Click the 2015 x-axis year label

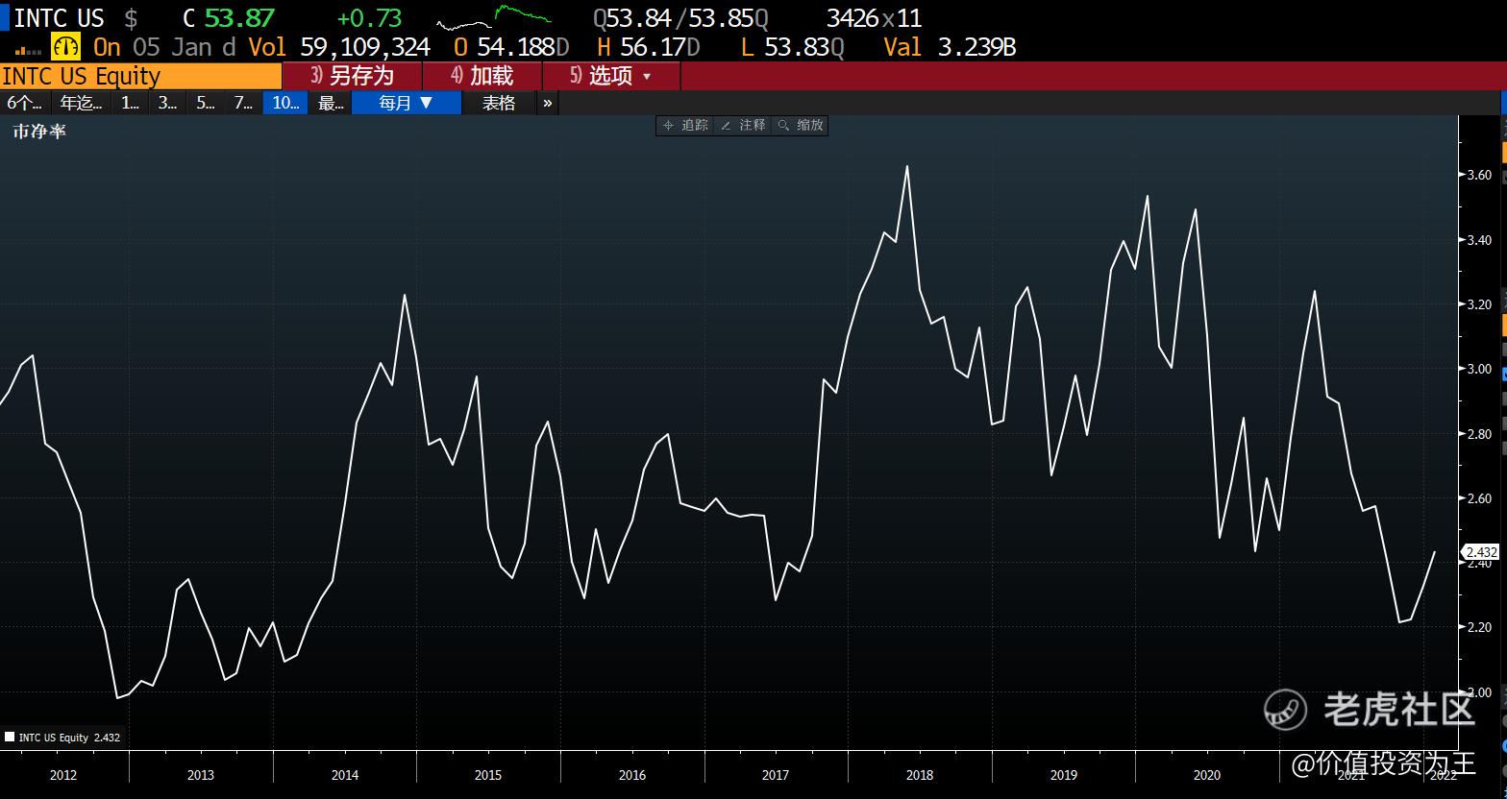(488, 775)
